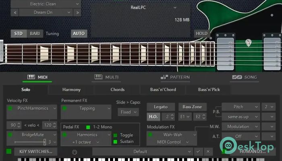282x161 pixels.
Task: Click the next preset arrow button
Action: [77, 12]
